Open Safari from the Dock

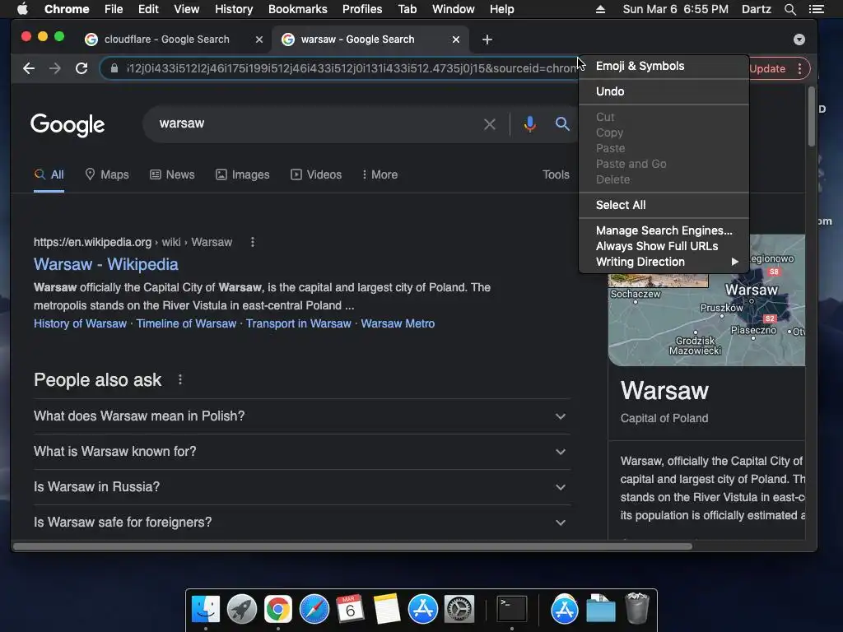(x=314, y=609)
